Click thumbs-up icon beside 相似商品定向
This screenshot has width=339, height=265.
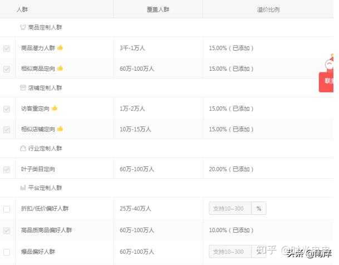click(x=60, y=68)
